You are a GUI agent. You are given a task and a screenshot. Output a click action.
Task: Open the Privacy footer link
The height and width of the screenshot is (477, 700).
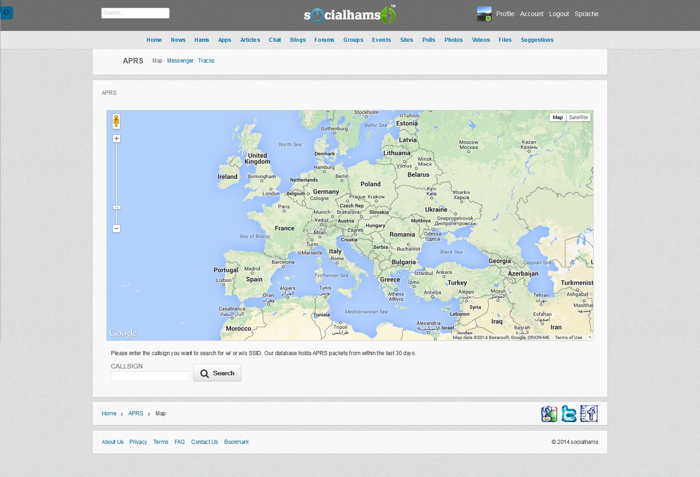pos(138,442)
